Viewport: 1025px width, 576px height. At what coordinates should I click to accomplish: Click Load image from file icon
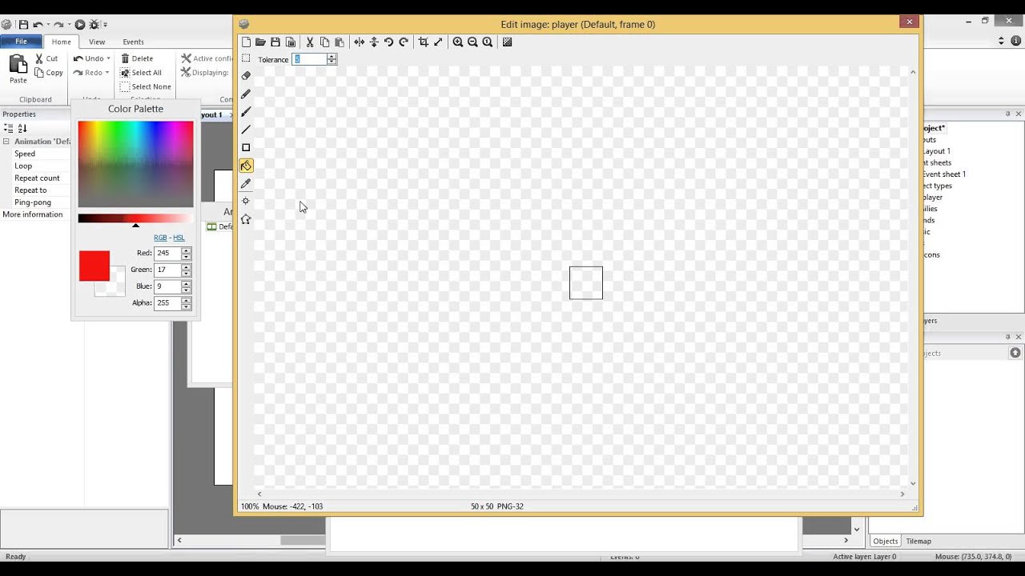(x=260, y=42)
